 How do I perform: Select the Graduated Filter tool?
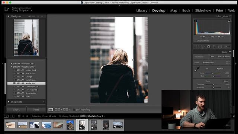click(214, 47)
